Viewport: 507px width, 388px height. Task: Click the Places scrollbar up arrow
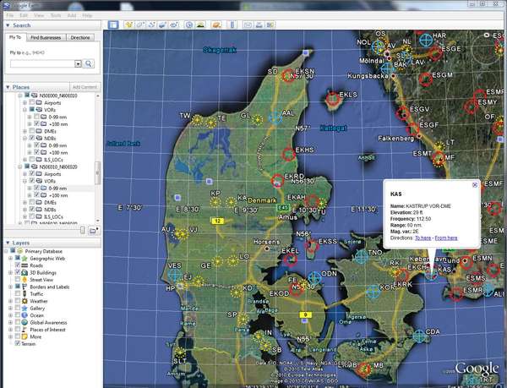tap(98, 96)
